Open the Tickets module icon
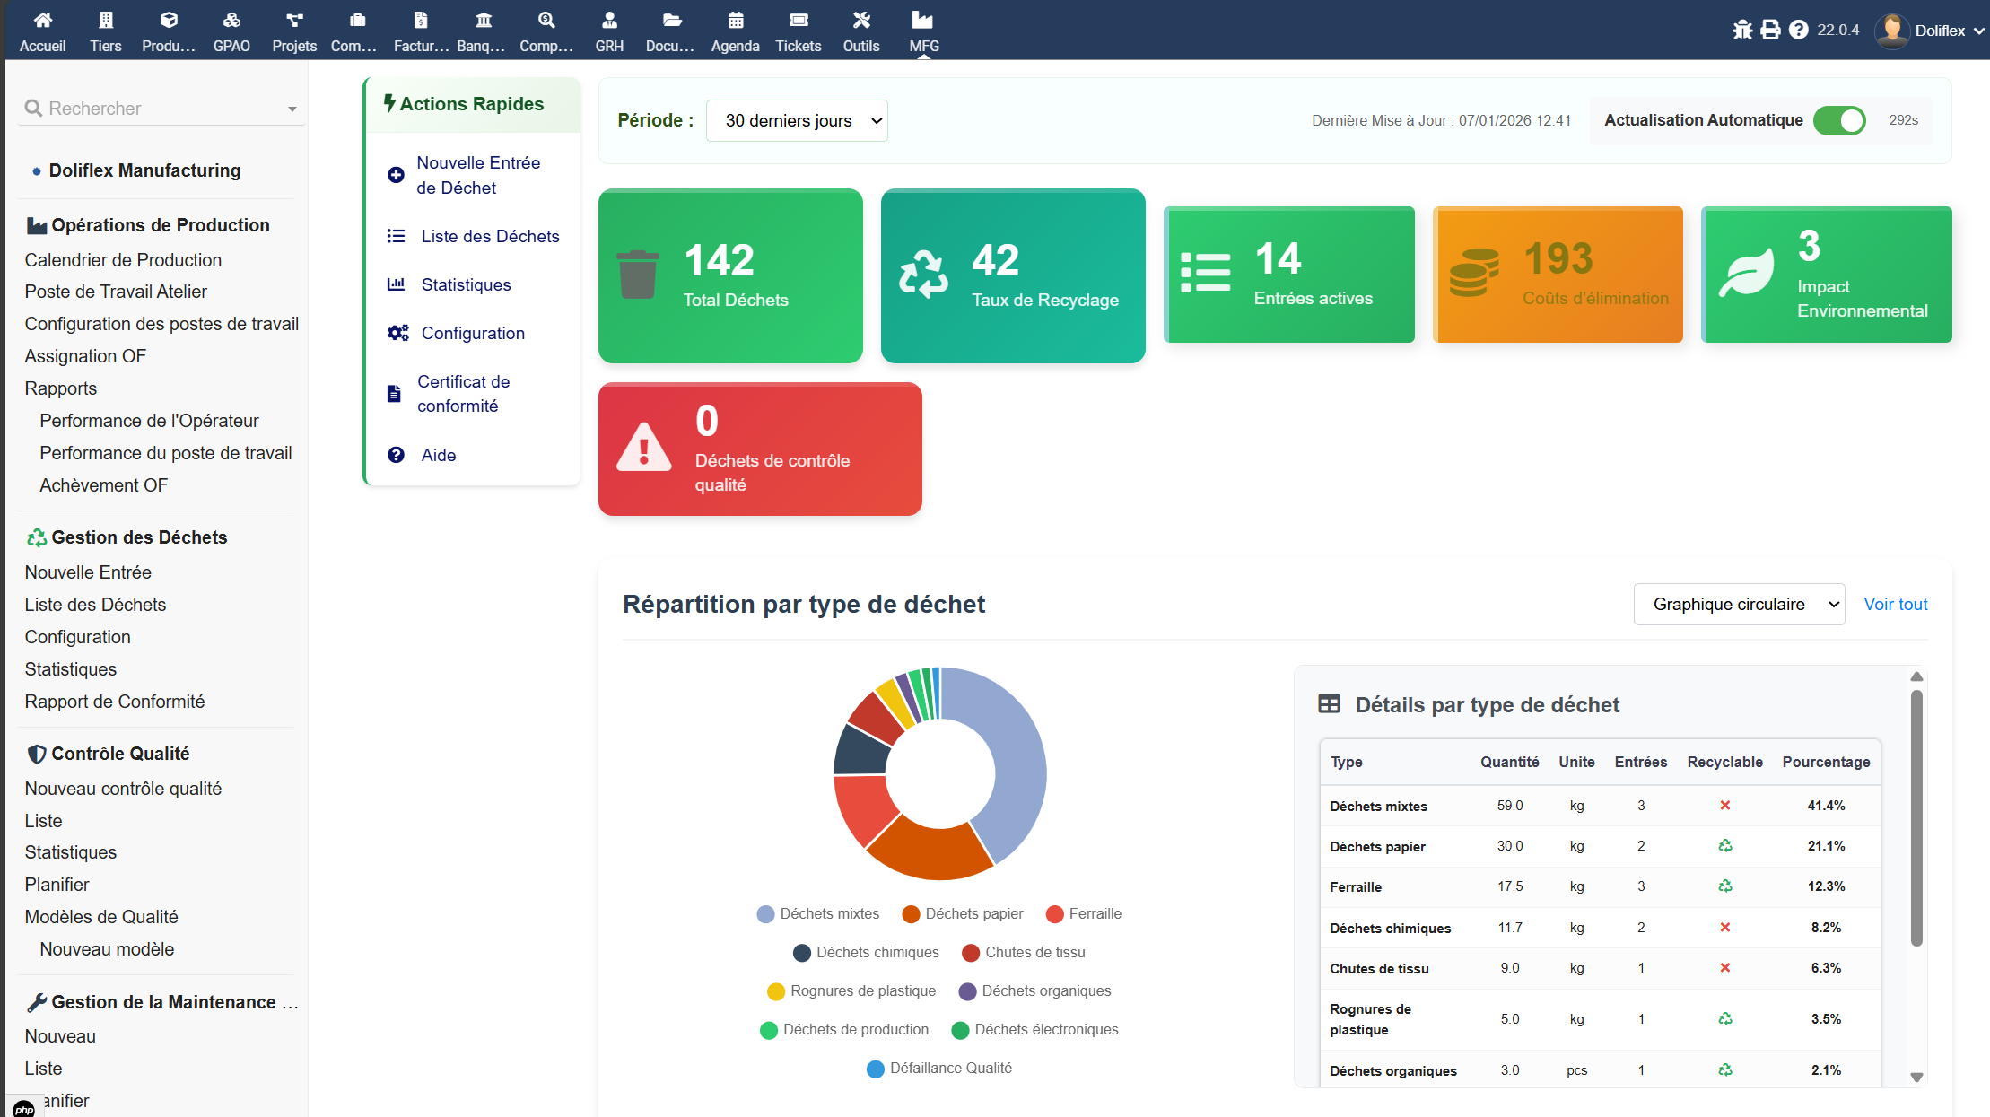1990x1117 pixels. (x=798, y=20)
